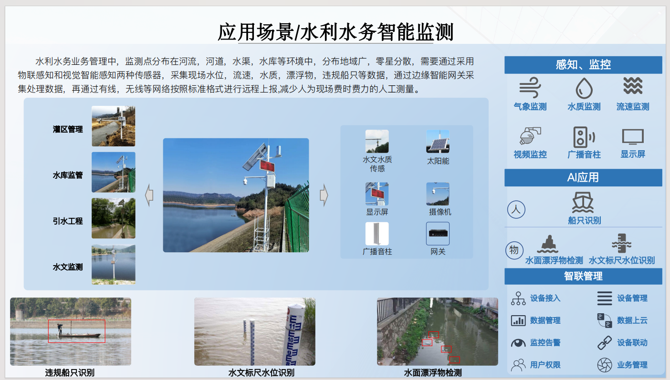The width and height of the screenshot is (670, 380).
Task: Click the 数据管理 chart icon
Action: coord(518,320)
